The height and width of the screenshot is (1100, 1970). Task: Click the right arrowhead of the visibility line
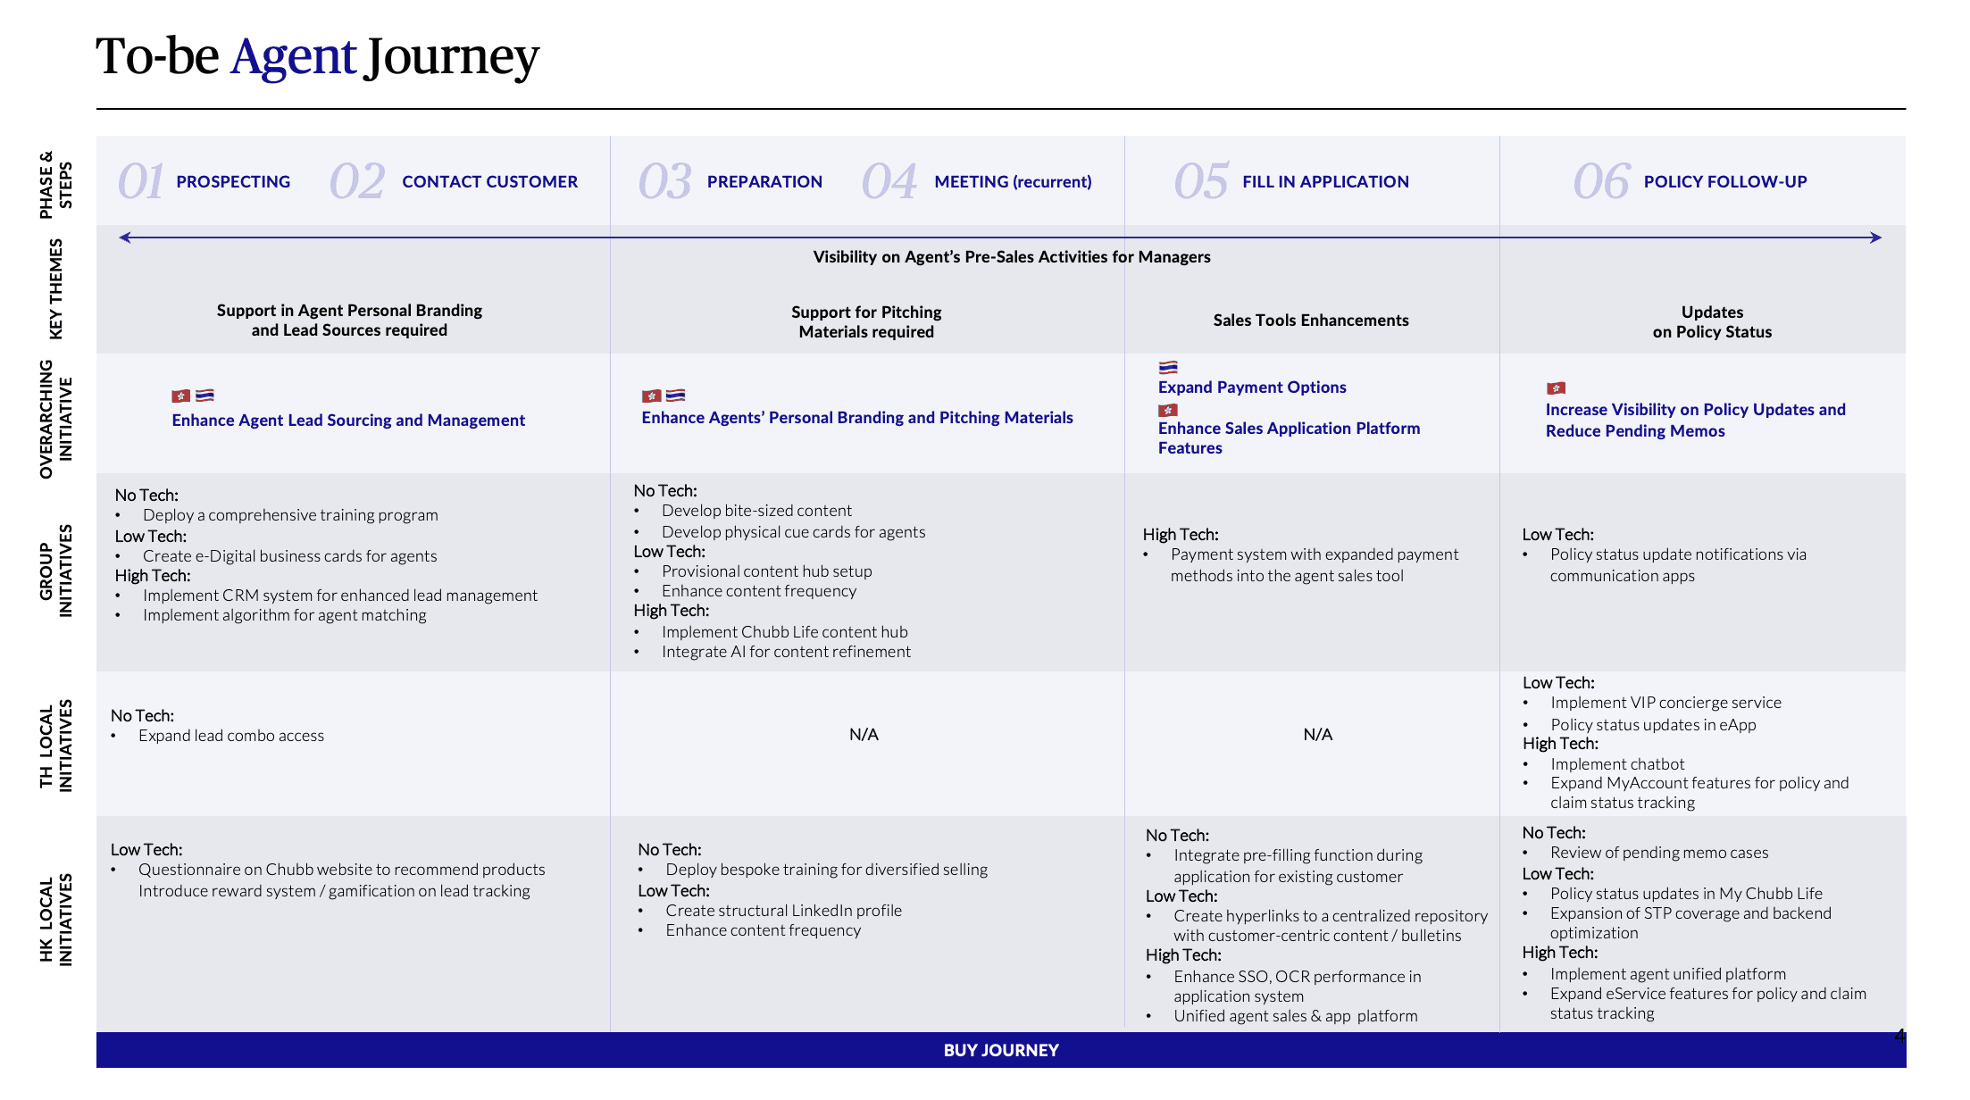point(1875,237)
